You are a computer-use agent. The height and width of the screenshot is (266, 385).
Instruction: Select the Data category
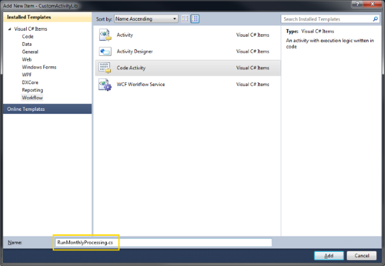pos(27,44)
